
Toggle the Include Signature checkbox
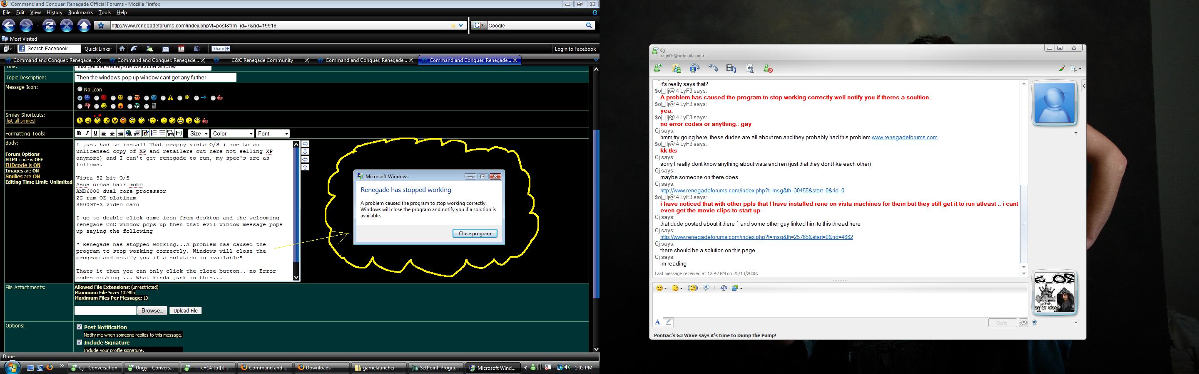[x=79, y=342]
